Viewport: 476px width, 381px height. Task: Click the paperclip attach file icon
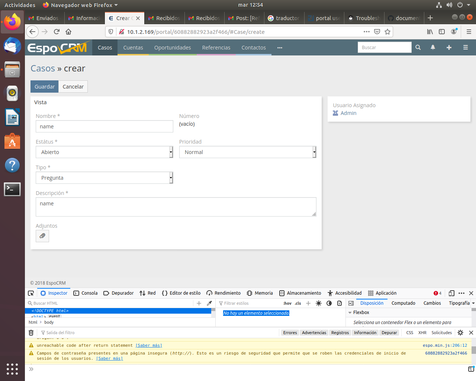[42, 236]
